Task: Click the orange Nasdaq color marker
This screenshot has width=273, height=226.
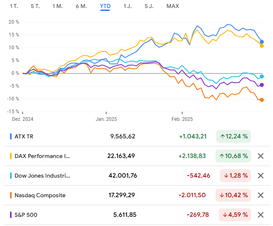Action: click(11, 195)
